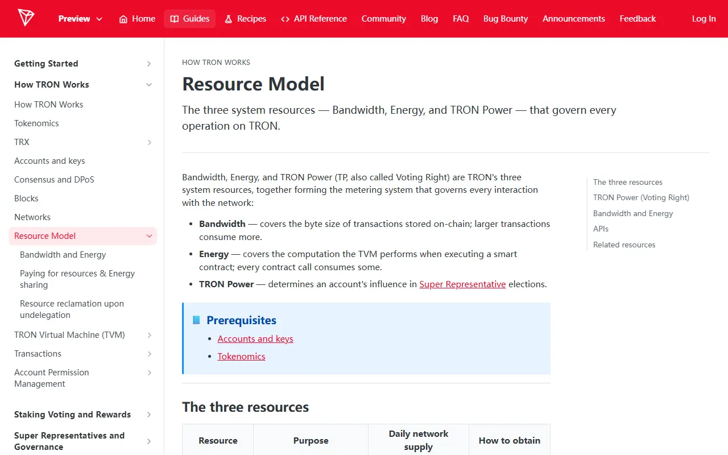Click the How to obtain column header

tap(510, 440)
